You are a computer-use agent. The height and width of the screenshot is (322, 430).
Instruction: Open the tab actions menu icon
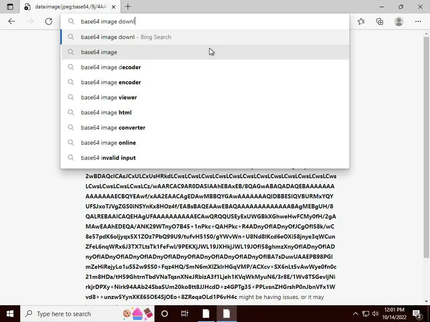pyautogui.click(x=10, y=7)
